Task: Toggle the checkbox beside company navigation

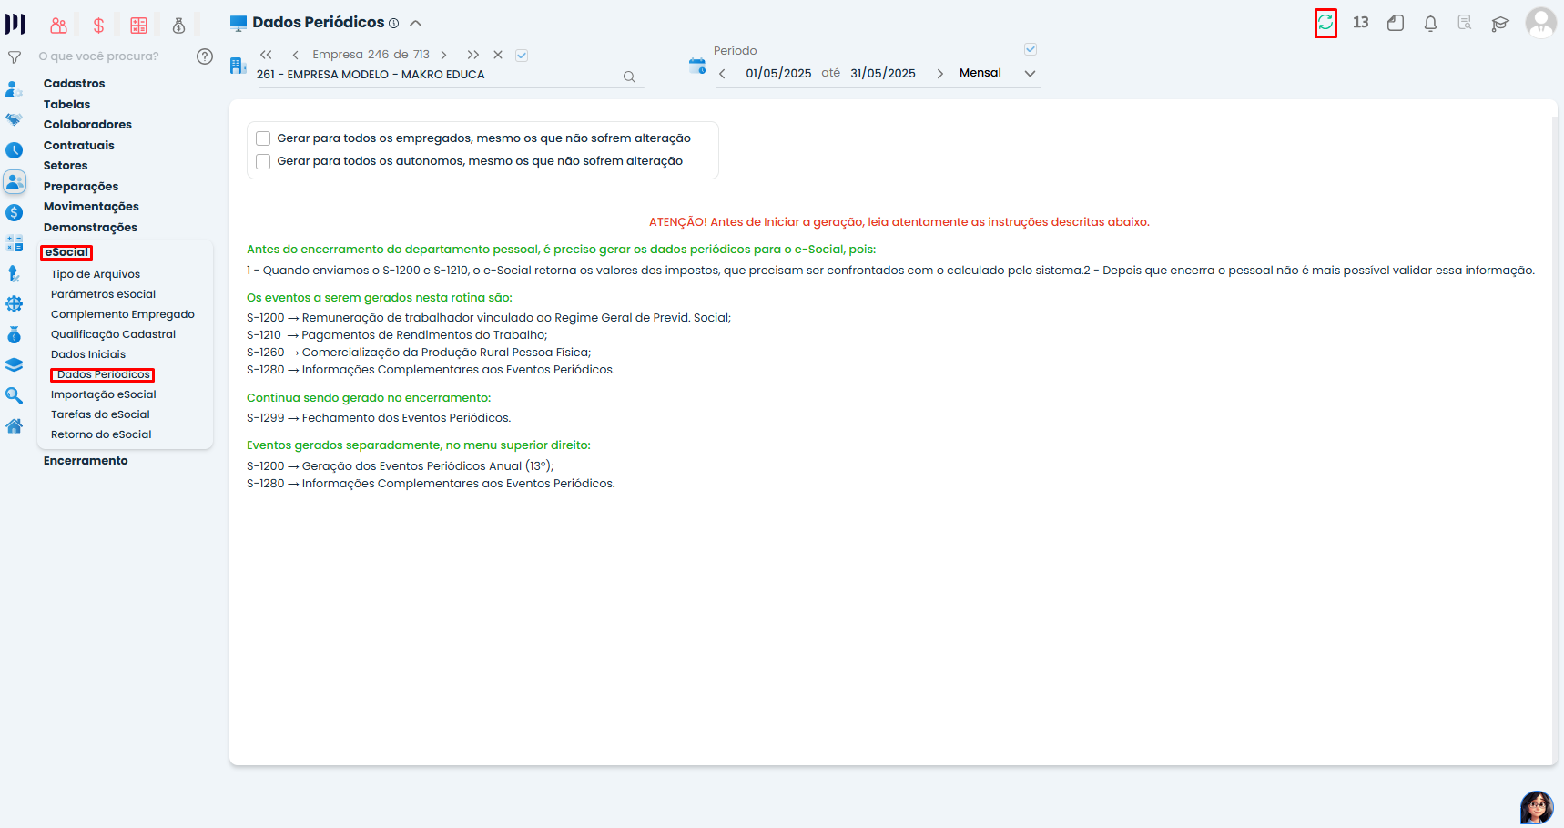Action: tap(522, 56)
